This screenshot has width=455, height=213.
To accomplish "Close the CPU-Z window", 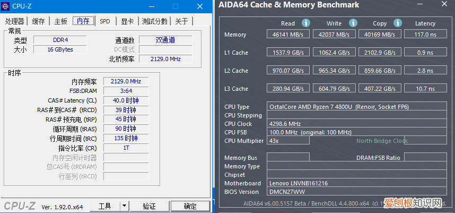I will pos(199,7).
